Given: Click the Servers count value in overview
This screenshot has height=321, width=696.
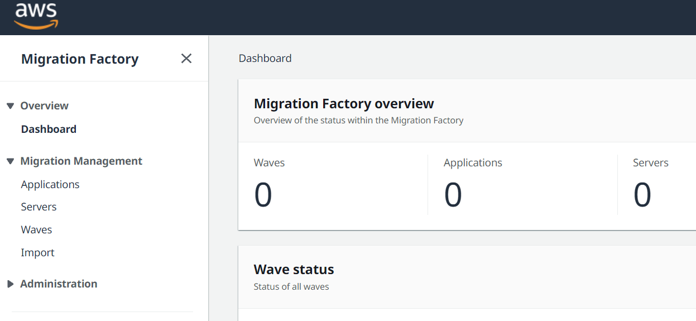Looking at the screenshot, I should pos(642,195).
